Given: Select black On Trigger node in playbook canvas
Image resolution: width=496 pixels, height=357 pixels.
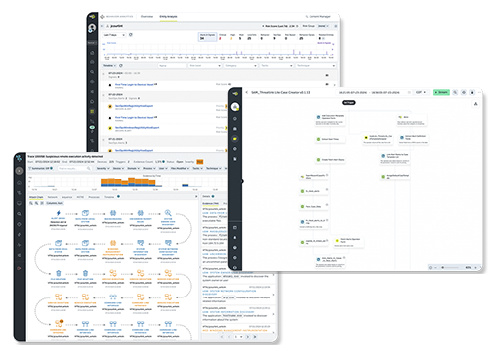Looking at the screenshot, I should tap(349, 103).
